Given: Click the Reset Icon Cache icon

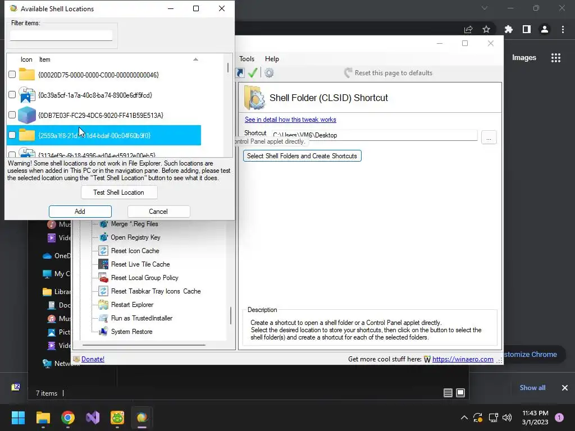Looking at the screenshot, I should tap(103, 251).
